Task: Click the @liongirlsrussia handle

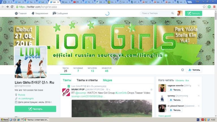Action: pos(23,86)
